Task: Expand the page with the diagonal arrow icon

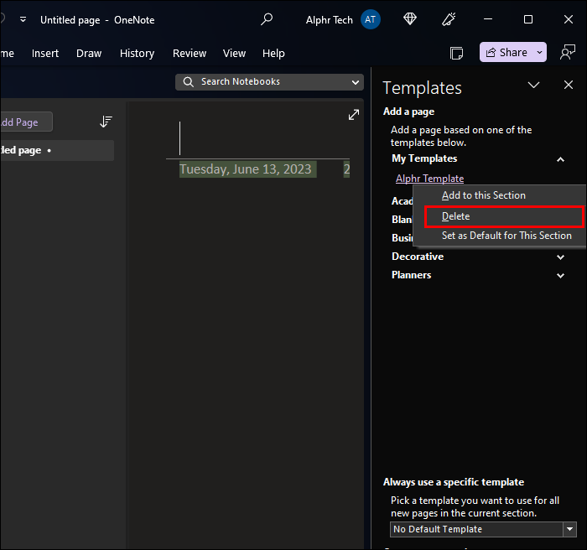Action: point(353,115)
